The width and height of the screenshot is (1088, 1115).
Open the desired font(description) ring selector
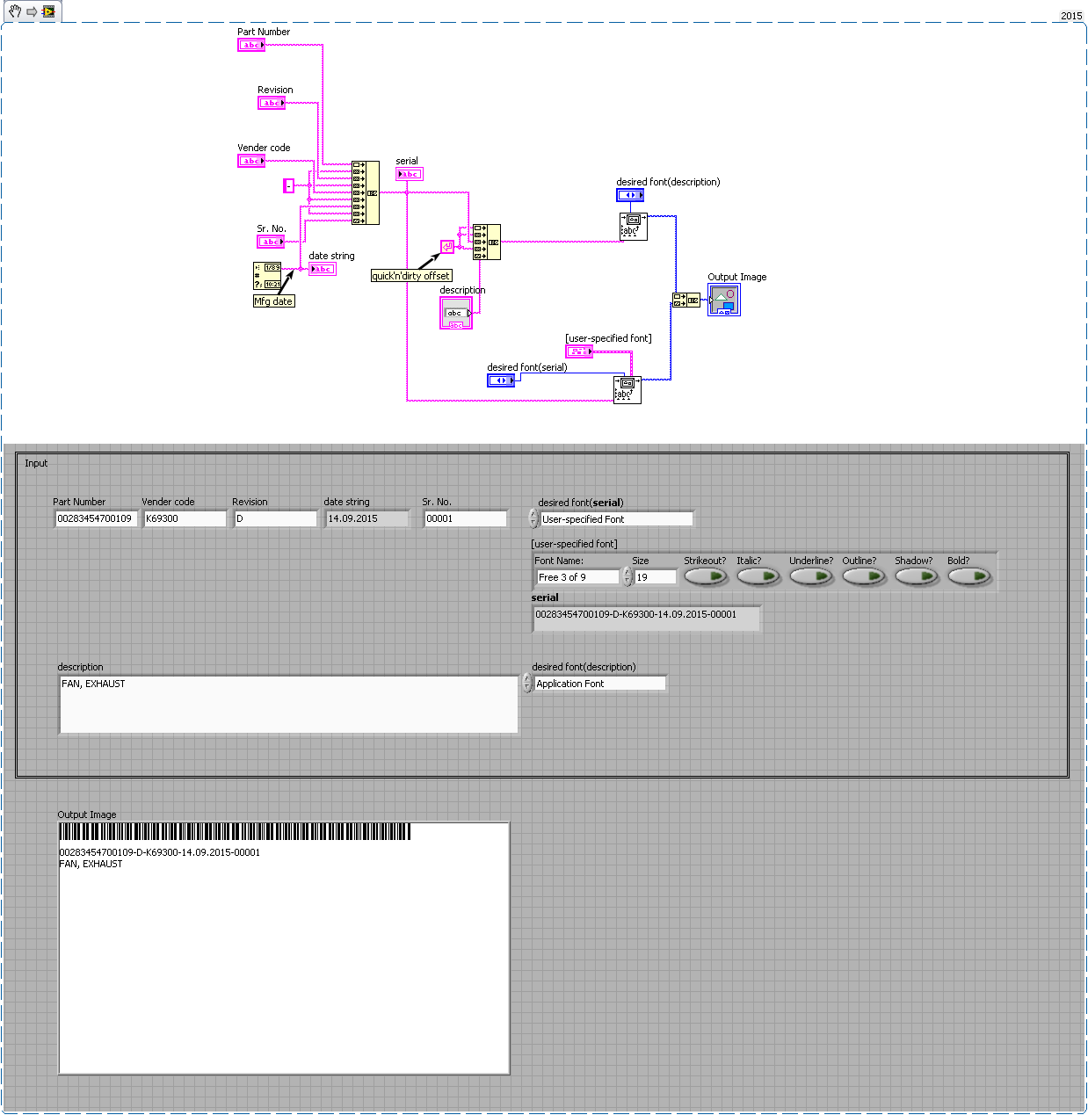tap(600, 684)
